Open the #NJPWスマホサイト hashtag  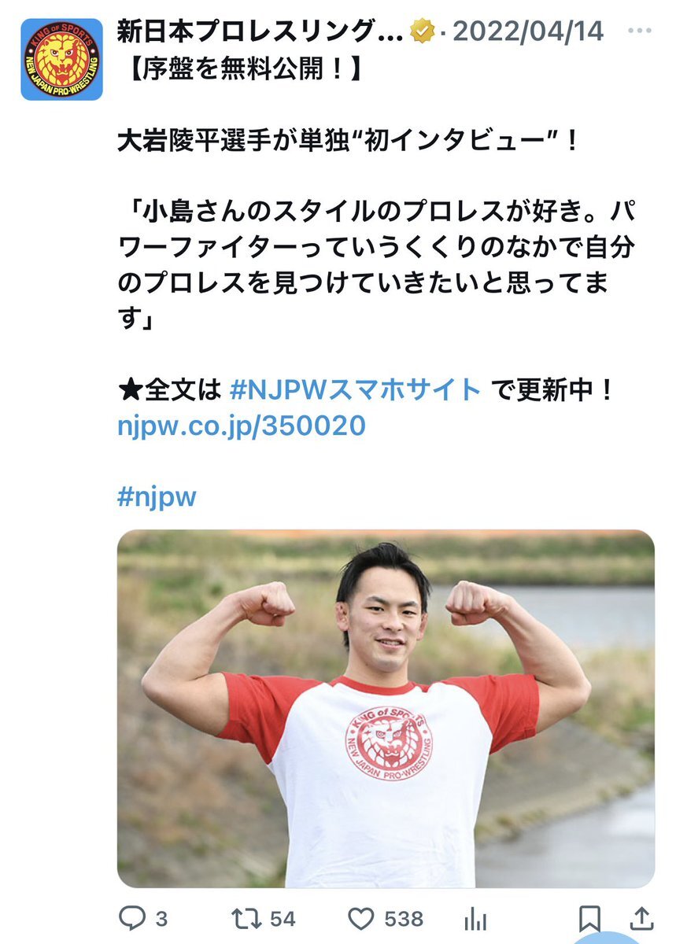(x=355, y=389)
